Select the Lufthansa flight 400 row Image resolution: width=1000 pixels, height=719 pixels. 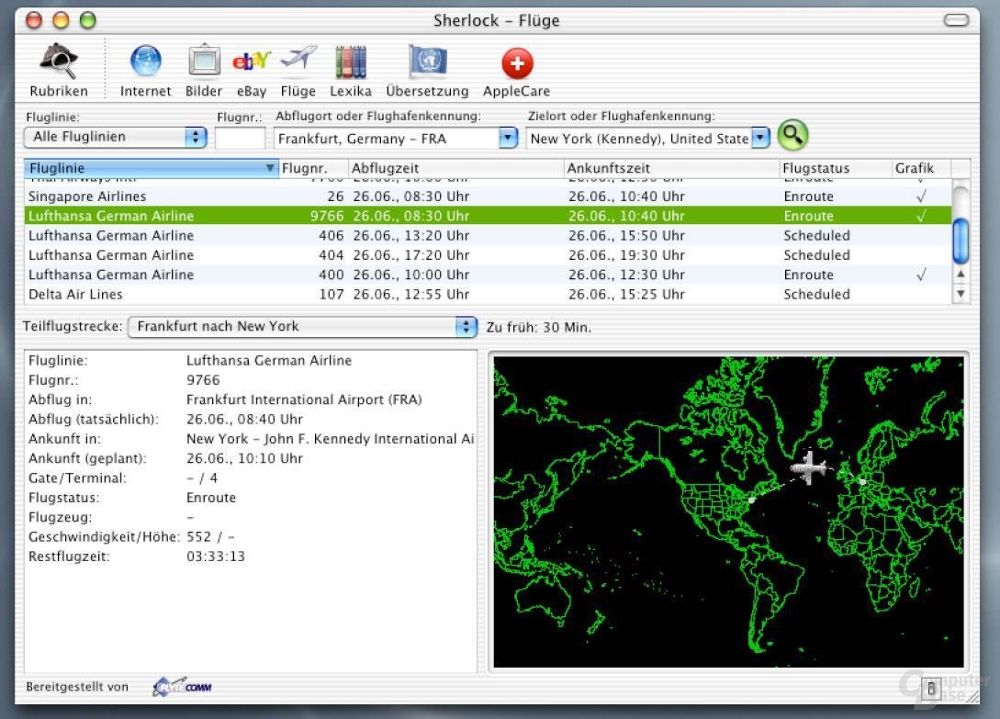coord(488,275)
